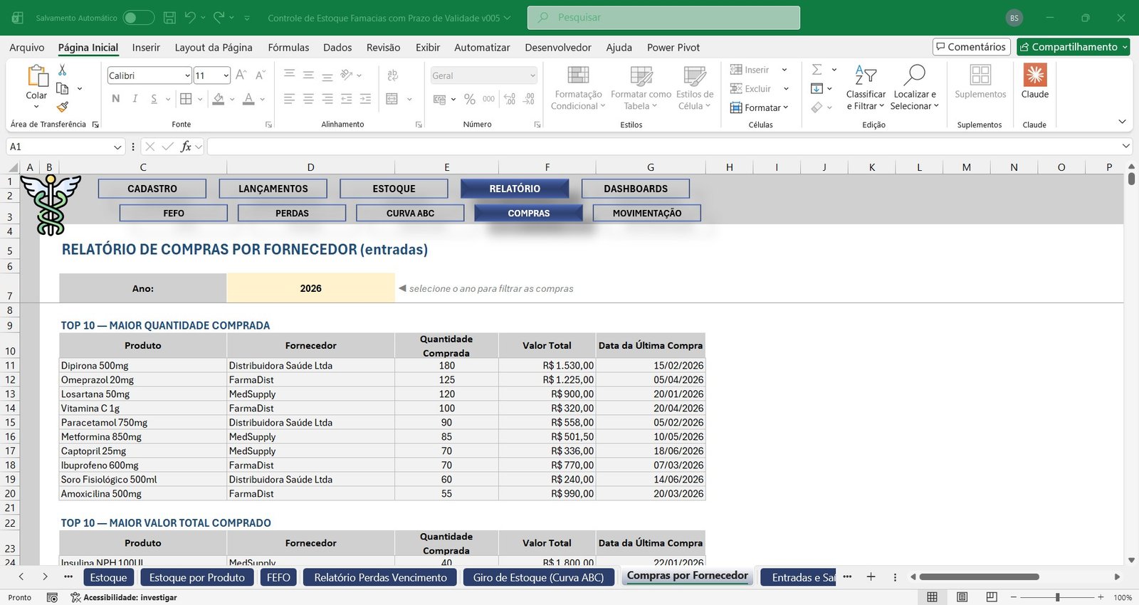The width and height of the screenshot is (1139, 605).
Task: Click the wrap text icon
Action: (392, 75)
